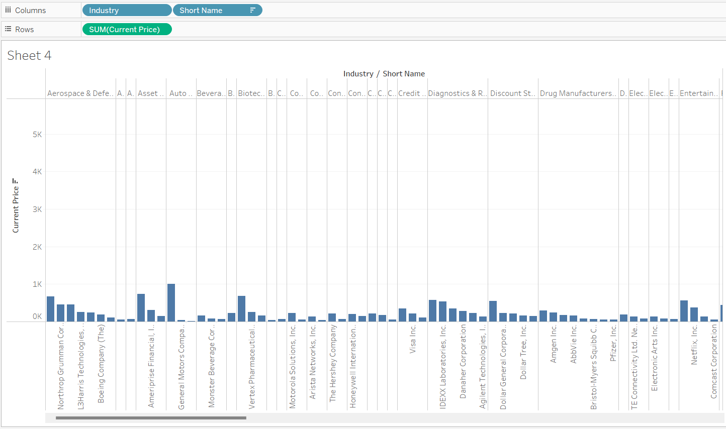Click the Visa Inc. axis label
This screenshot has width=726, height=429.
point(412,339)
